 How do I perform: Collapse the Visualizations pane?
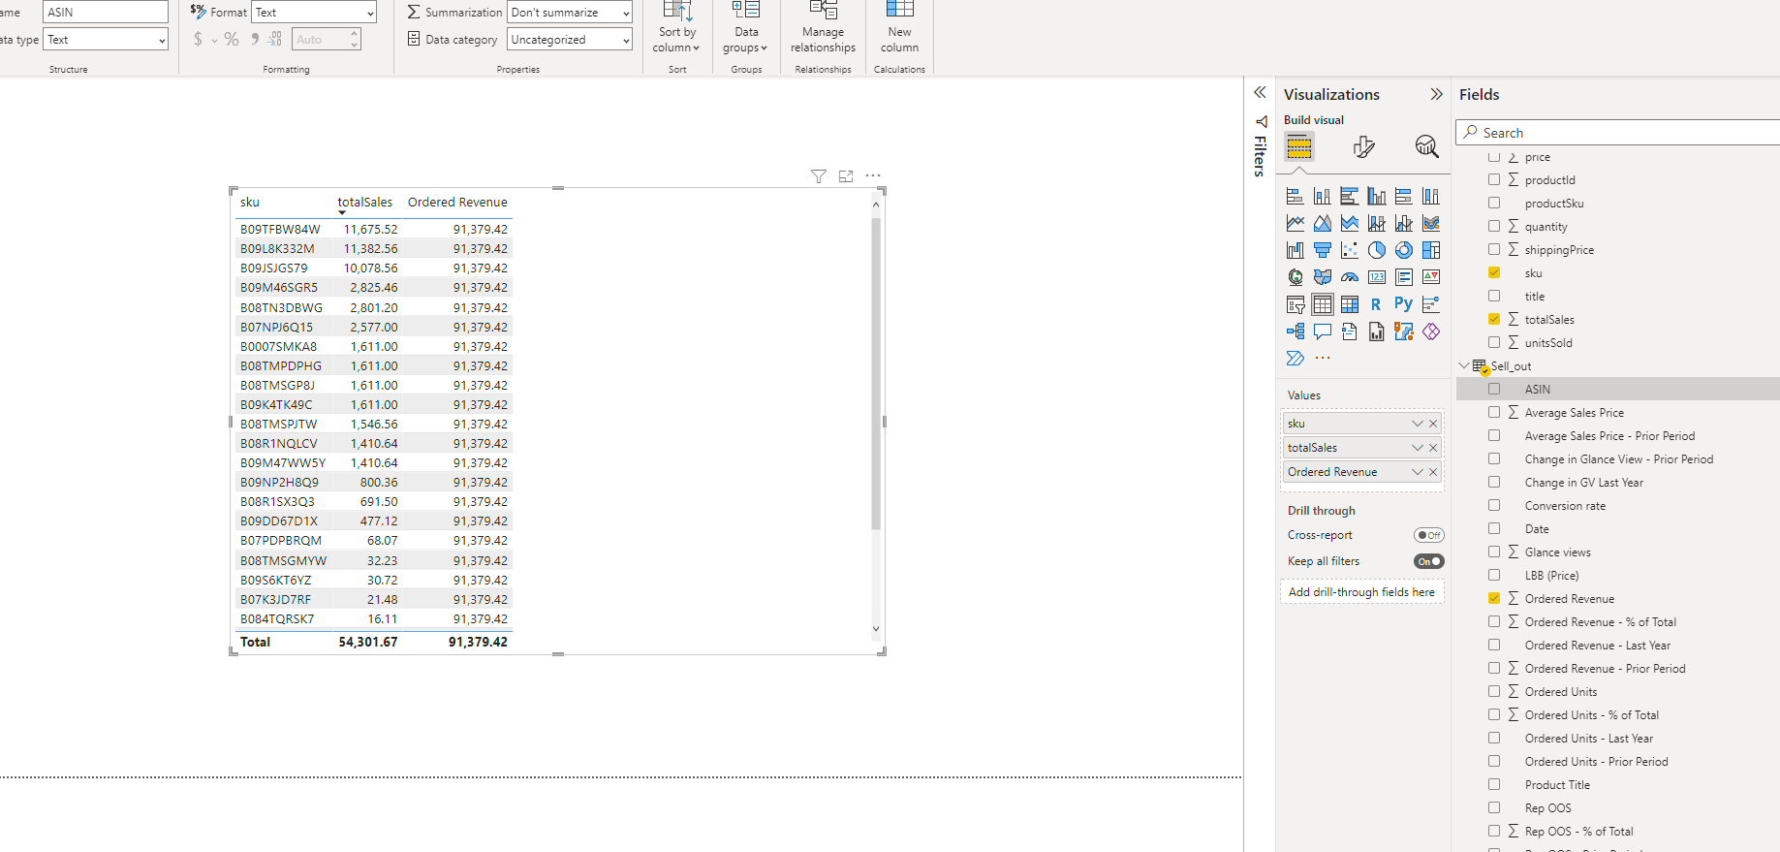pyautogui.click(x=1436, y=94)
